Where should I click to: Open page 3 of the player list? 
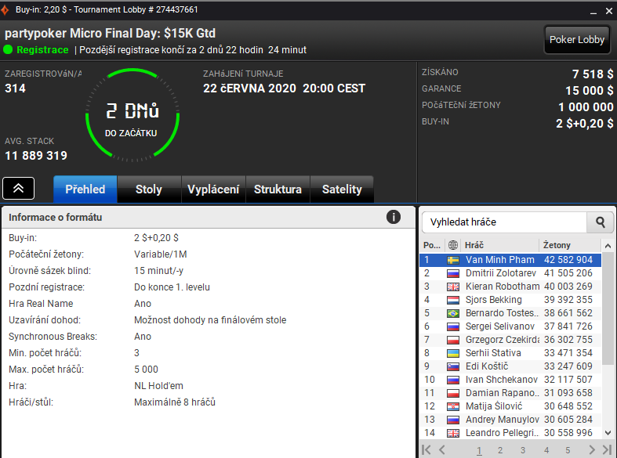pos(523,450)
